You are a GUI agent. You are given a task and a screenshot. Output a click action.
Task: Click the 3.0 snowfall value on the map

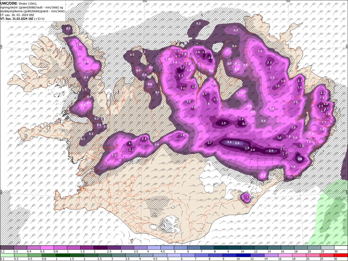tap(244, 124)
